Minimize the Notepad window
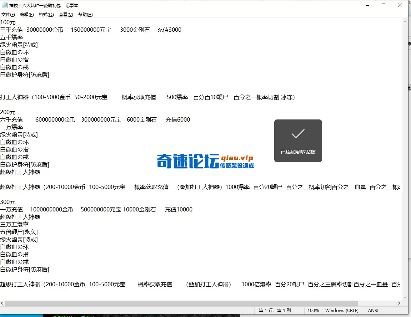411x317 pixels. [367, 5]
